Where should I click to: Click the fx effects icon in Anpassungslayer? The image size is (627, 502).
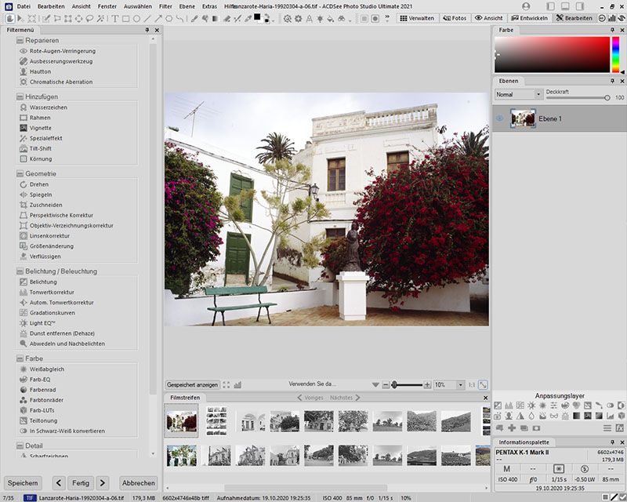[619, 428]
